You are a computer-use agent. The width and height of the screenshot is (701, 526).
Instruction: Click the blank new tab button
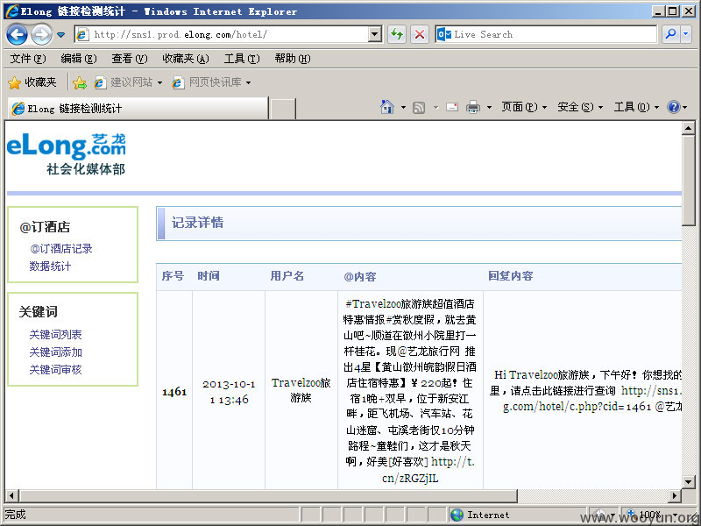point(283,109)
